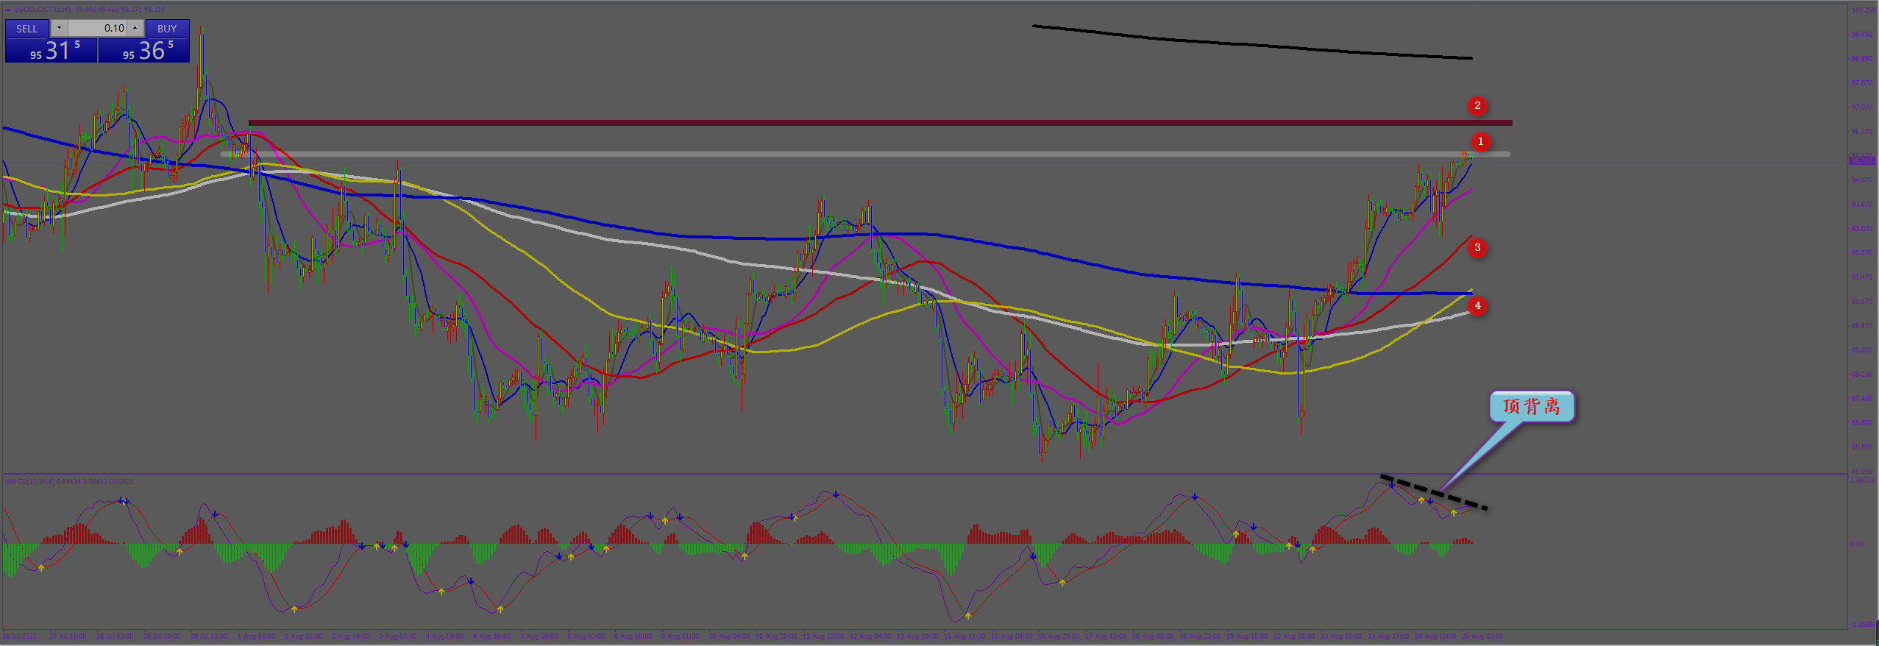Viewport: 1879px width, 646px height.
Task: Click the 95.31 sell price panel
Action: click(x=51, y=51)
